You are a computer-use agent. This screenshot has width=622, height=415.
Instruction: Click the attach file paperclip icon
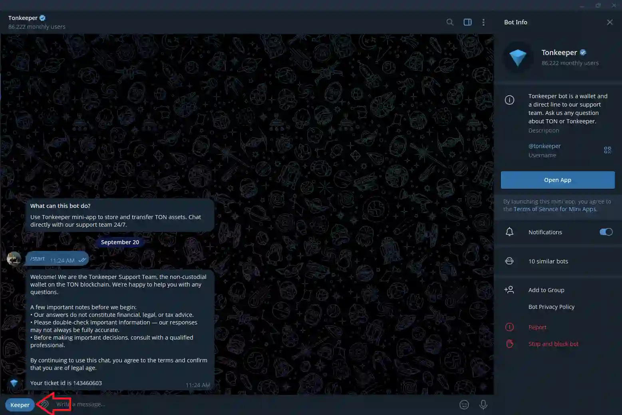[x=44, y=404]
